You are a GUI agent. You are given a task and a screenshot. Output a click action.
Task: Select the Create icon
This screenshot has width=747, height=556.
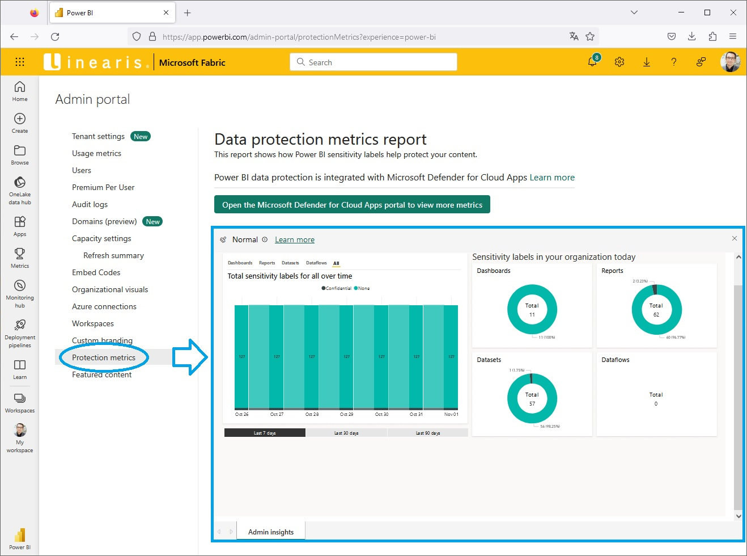20,121
